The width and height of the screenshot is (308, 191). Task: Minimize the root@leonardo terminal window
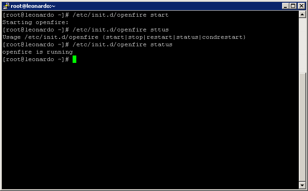tap(285, 6)
